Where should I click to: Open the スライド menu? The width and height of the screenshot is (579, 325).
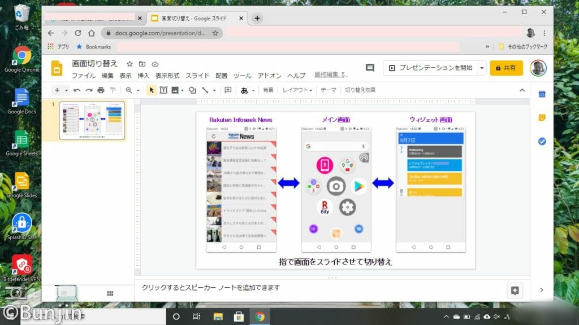point(197,76)
